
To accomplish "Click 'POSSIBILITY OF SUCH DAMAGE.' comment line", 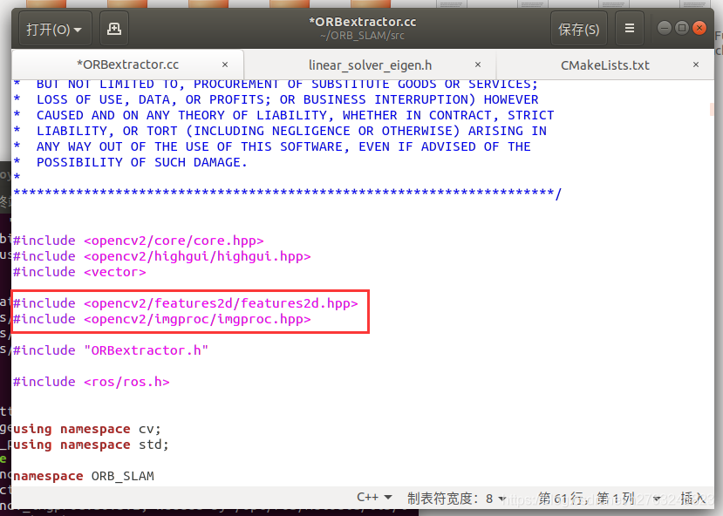I will 131,162.
